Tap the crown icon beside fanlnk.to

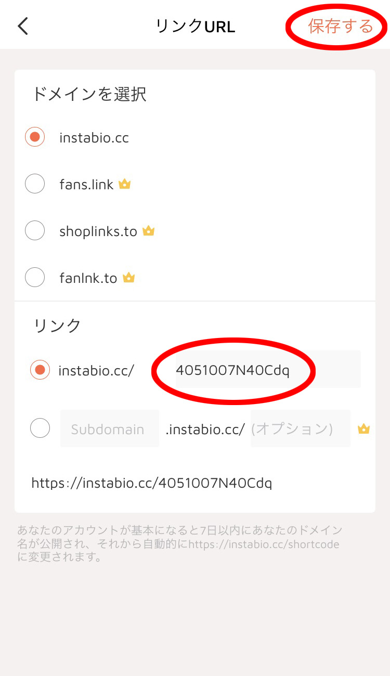point(128,278)
